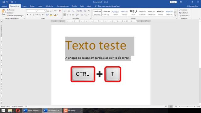
Task: Justify the text
Action: coord(73,15)
